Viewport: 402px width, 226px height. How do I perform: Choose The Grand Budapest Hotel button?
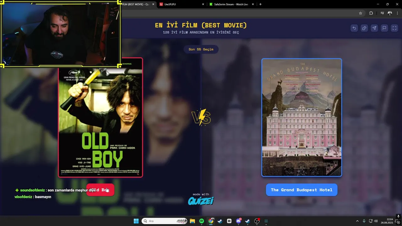click(301, 190)
